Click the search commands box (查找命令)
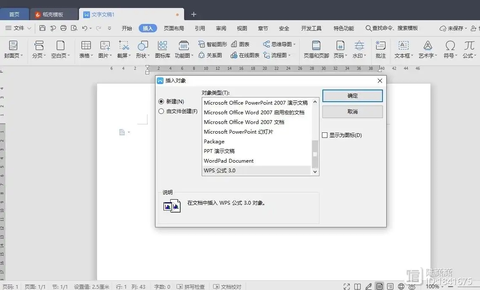 coord(392,28)
